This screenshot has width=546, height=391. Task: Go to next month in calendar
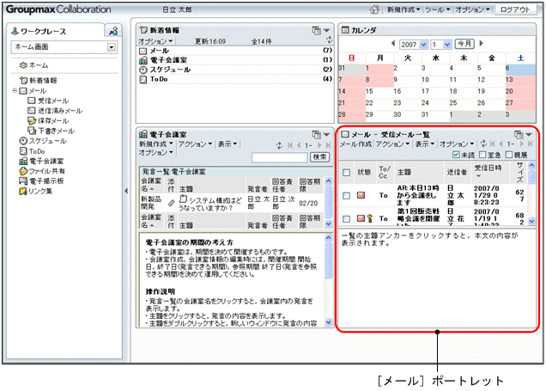482,44
